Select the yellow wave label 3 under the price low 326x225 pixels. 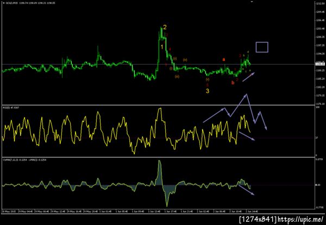208,91
